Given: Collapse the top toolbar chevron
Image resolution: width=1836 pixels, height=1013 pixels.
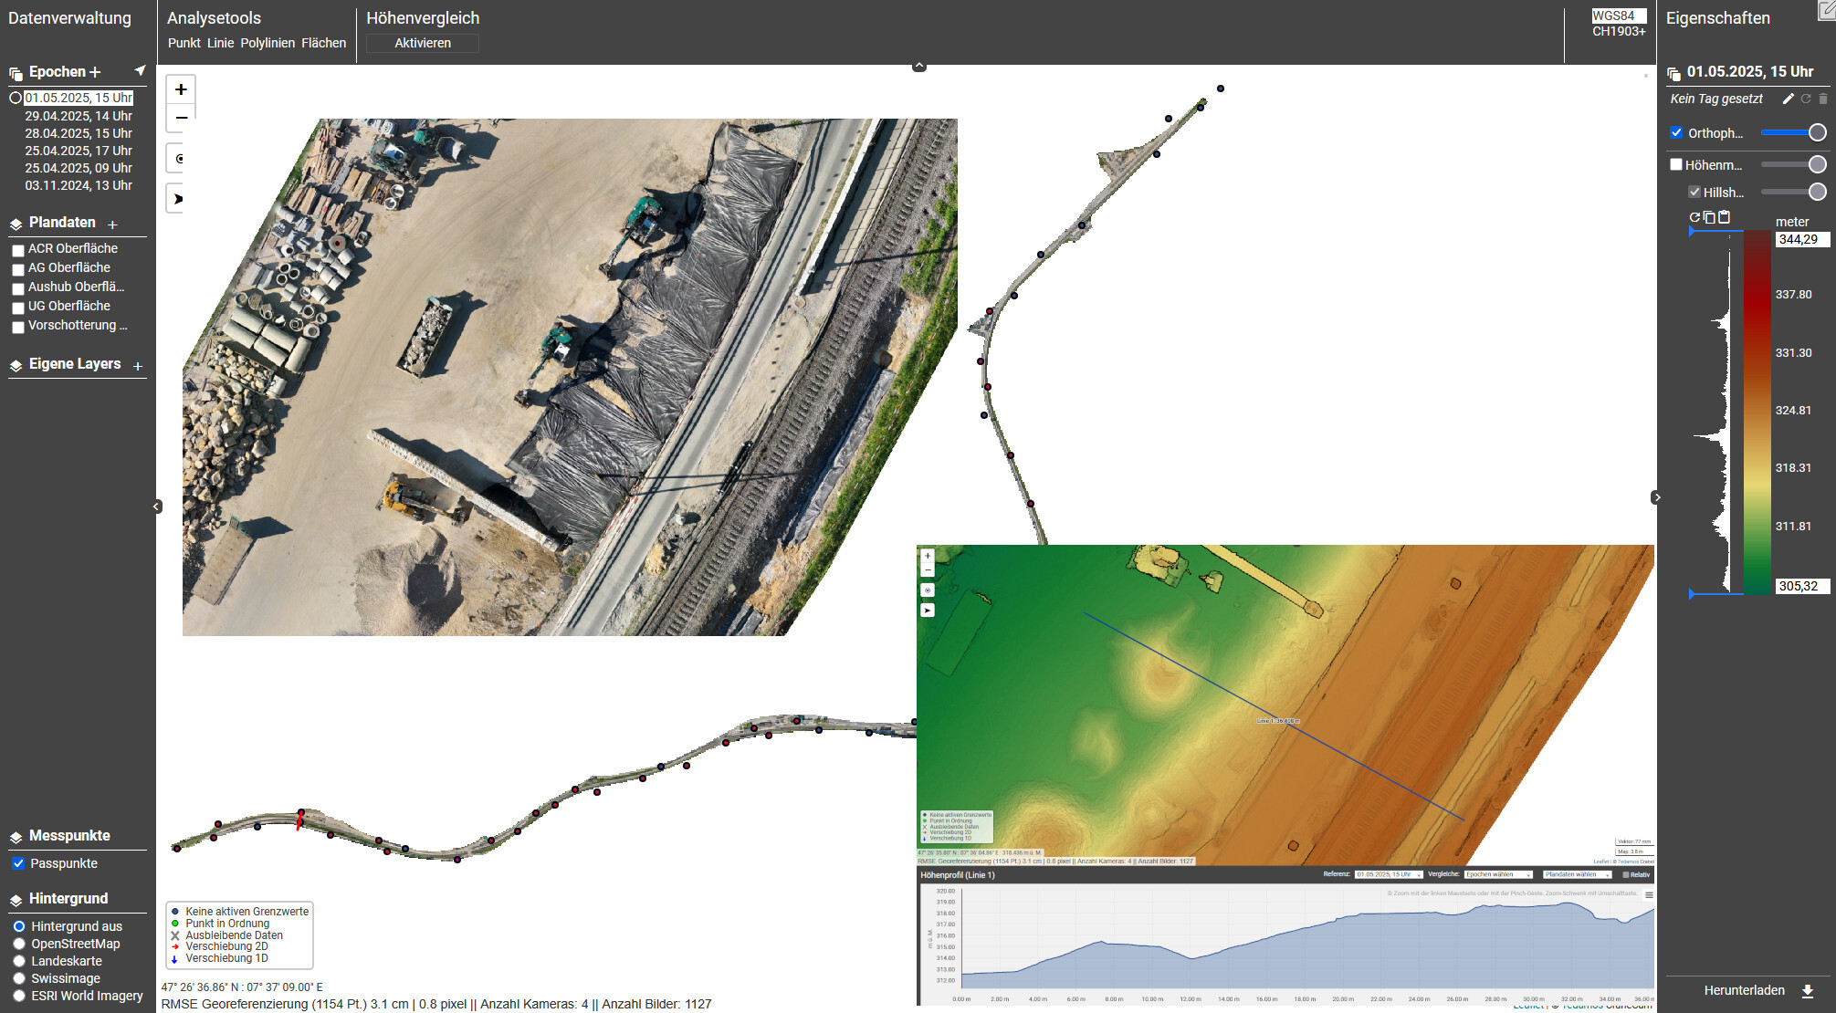Looking at the screenshot, I should click(919, 67).
